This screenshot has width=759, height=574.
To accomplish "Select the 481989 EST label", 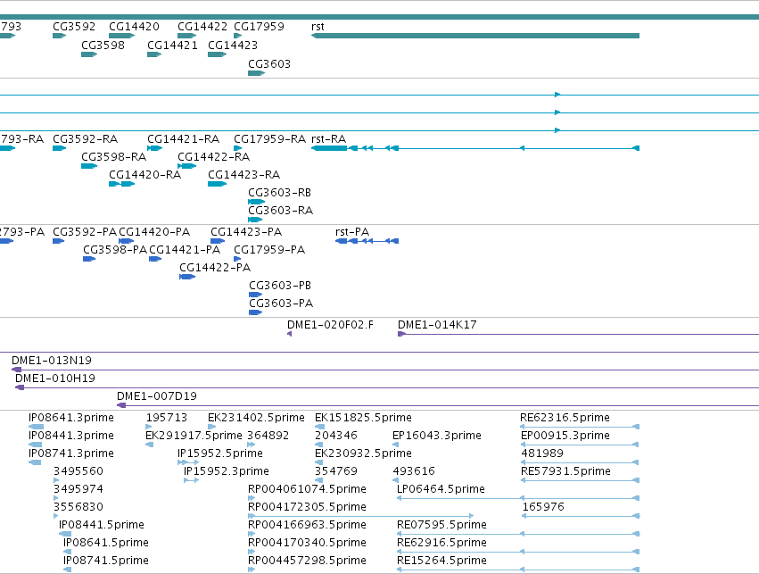I will (x=542, y=453).
